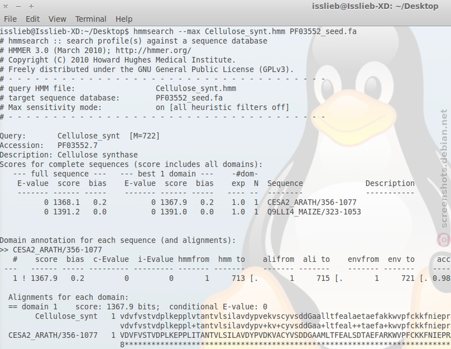Click the 'Sequence' column header
Image resolution: width=451 pixels, height=349 pixels.
[285, 183]
